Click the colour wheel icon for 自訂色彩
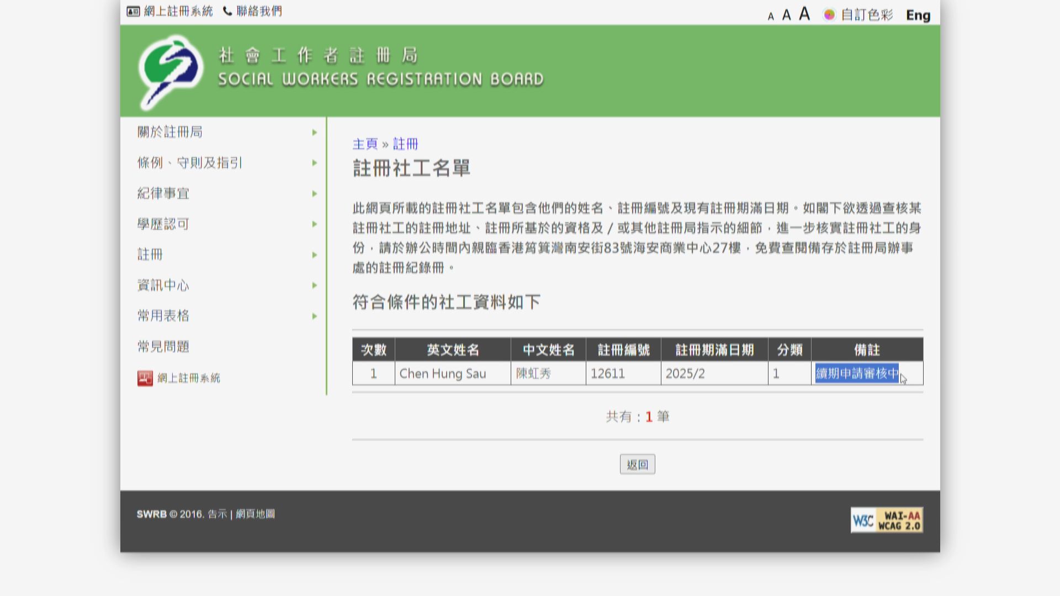 pyautogui.click(x=829, y=15)
